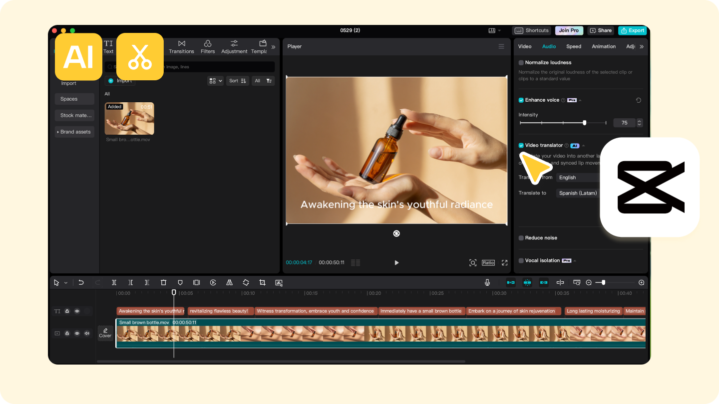Lock the video track
719x404 pixels.
pos(67,333)
